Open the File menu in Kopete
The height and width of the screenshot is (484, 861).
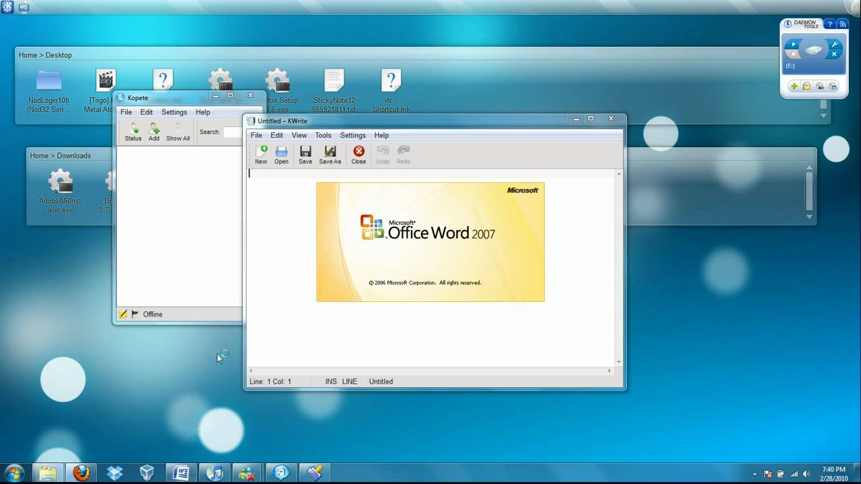click(x=126, y=112)
